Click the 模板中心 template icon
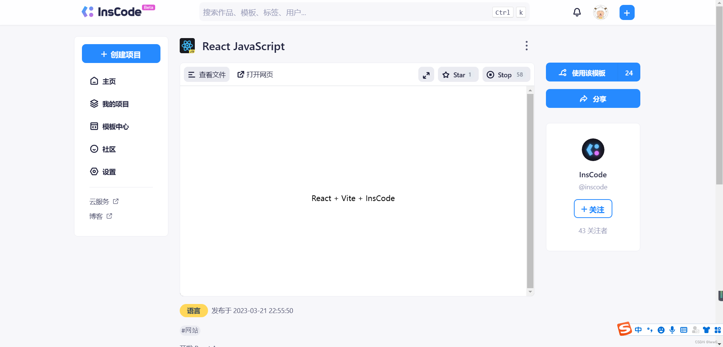Image resolution: width=723 pixels, height=347 pixels. tap(94, 126)
